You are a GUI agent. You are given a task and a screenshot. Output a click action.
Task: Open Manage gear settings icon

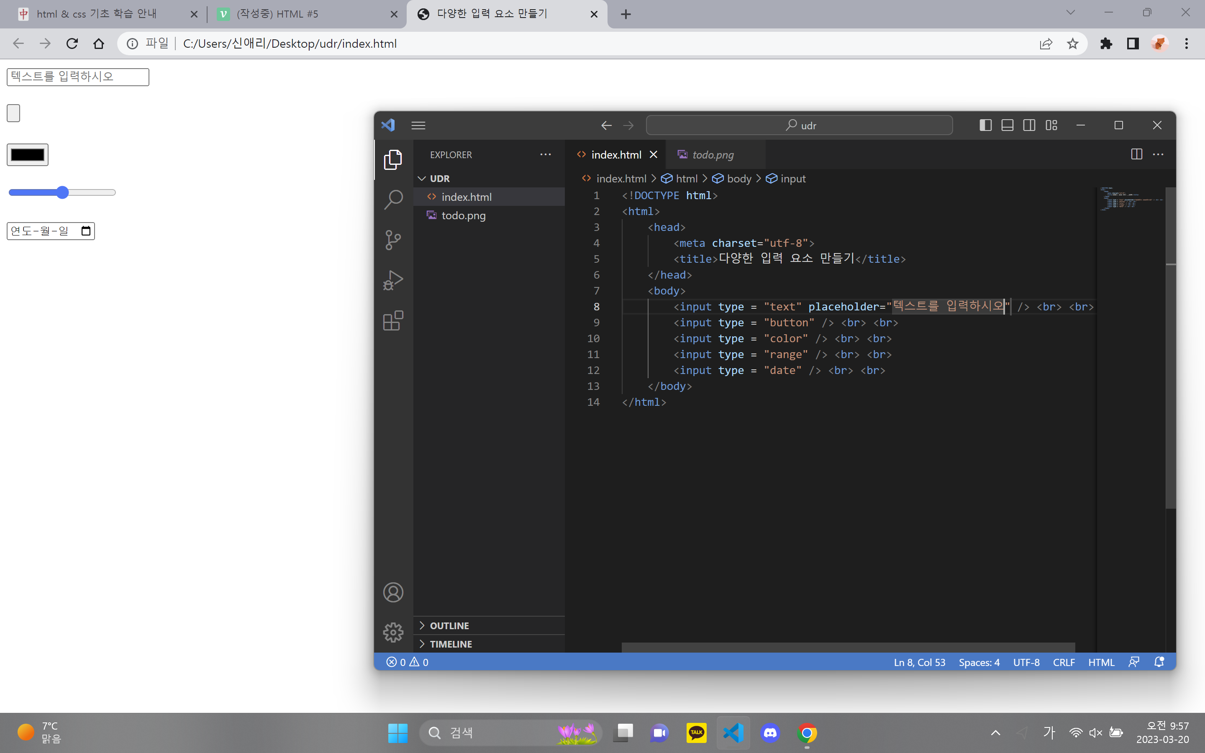click(393, 633)
